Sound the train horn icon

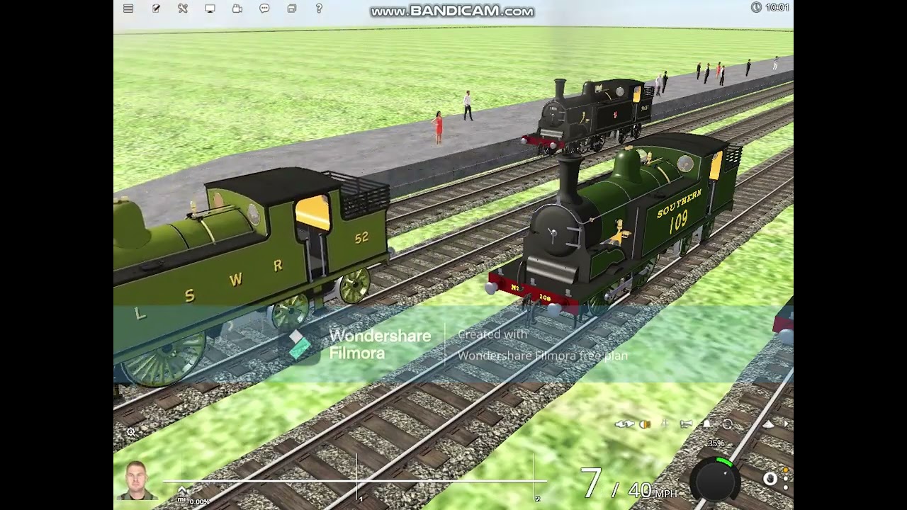pos(686,424)
